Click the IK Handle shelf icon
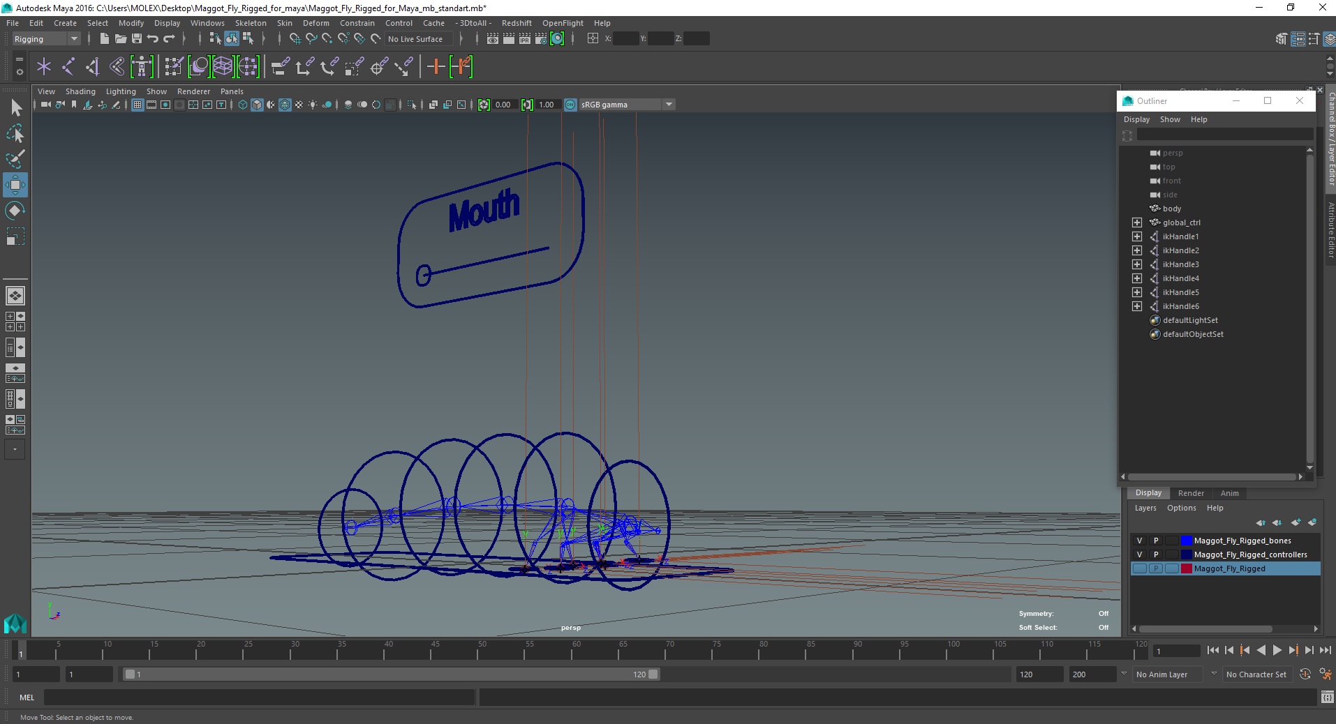The height and width of the screenshot is (724, 1336). pos(93,67)
